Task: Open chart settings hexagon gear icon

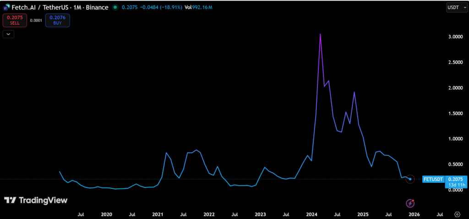Action: [x=457, y=214]
